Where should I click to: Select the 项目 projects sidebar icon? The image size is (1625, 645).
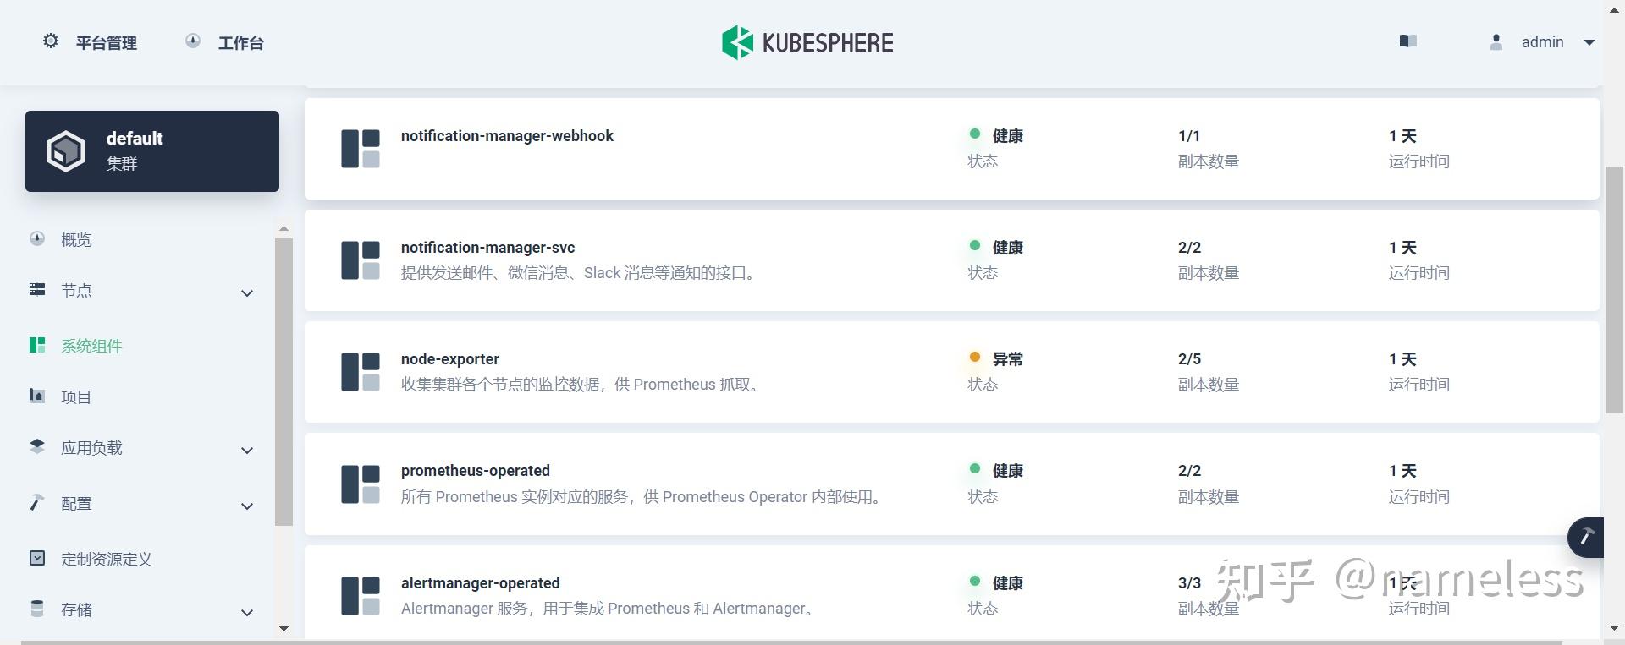(36, 396)
